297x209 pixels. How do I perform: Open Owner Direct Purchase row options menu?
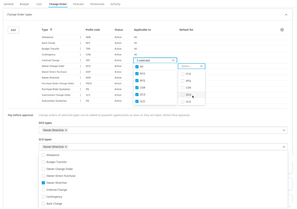(80, 72)
